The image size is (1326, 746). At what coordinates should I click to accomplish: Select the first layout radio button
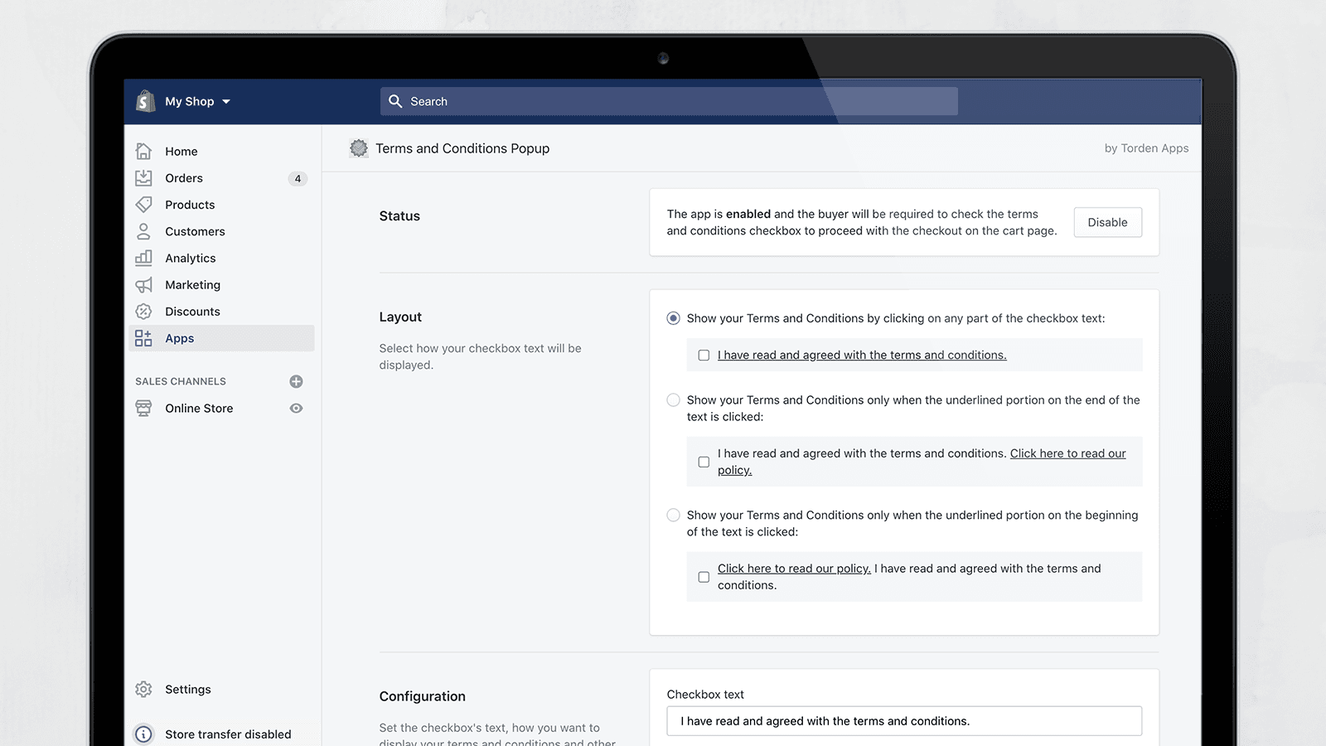[673, 317]
